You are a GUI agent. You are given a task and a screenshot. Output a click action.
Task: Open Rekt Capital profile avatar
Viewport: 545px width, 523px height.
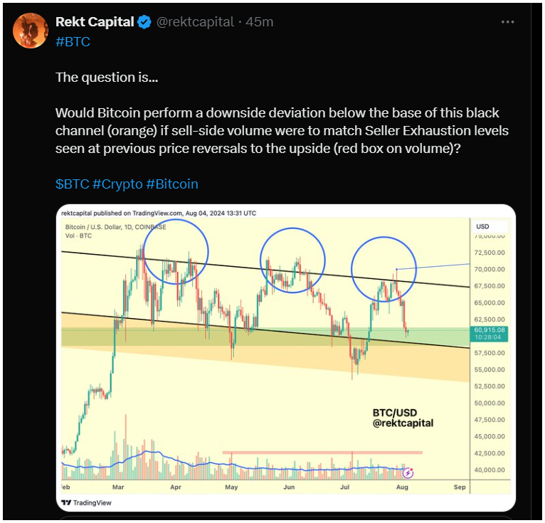click(31, 31)
